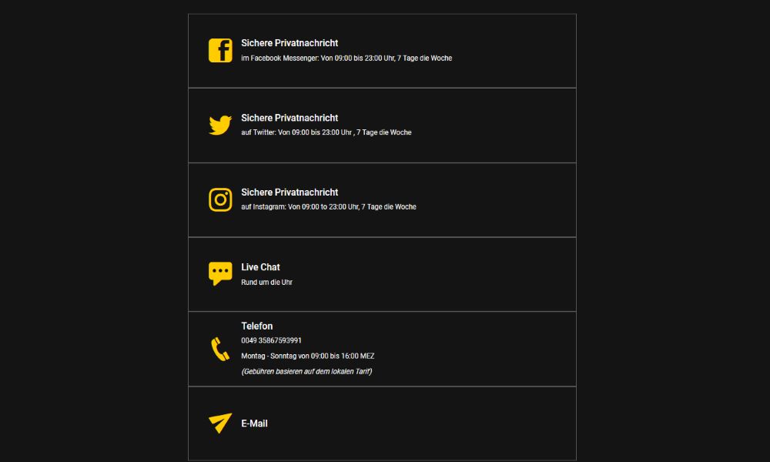The height and width of the screenshot is (462, 770).
Task: Click the Live Chat speech bubble icon
Action: pos(220,273)
